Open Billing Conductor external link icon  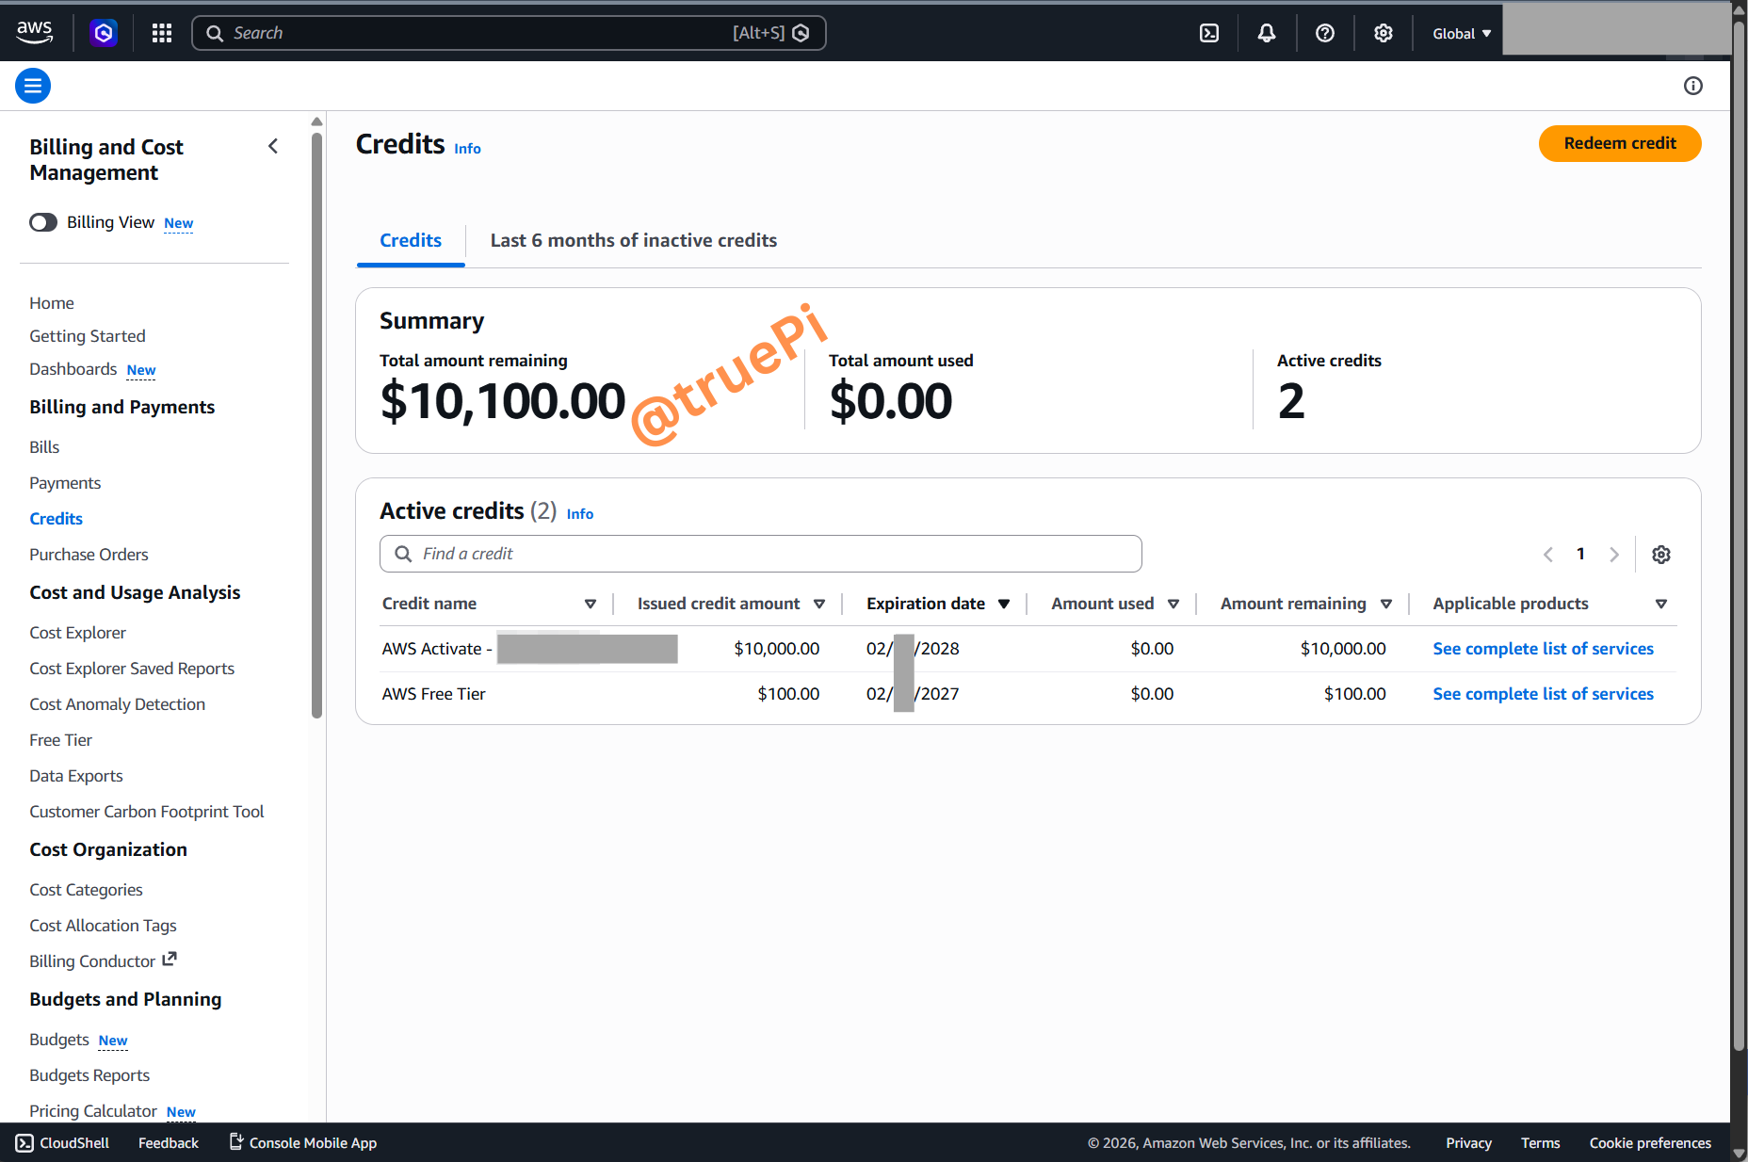[x=170, y=960]
